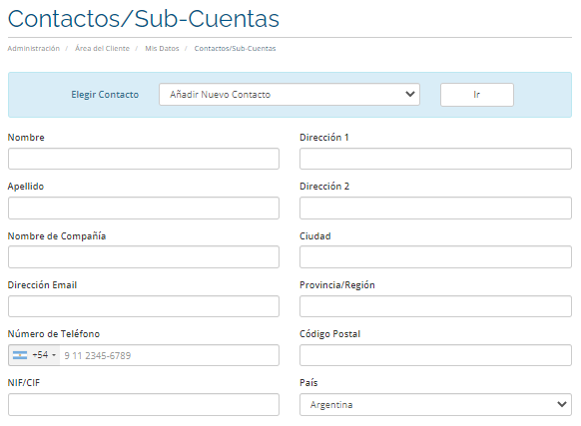Image resolution: width=581 pixels, height=426 pixels.
Task: Click the Argentina flag icon in phone field
Action: pos(20,355)
